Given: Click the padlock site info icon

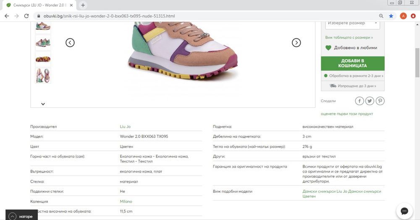Looking at the screenshot, I should [39, 16].
